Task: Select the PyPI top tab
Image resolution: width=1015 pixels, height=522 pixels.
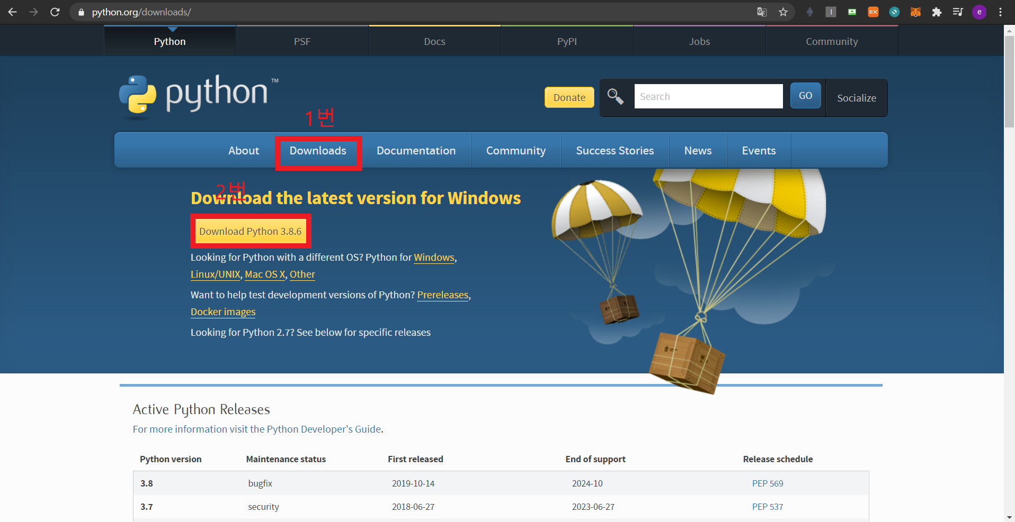Action: (567, 41)
